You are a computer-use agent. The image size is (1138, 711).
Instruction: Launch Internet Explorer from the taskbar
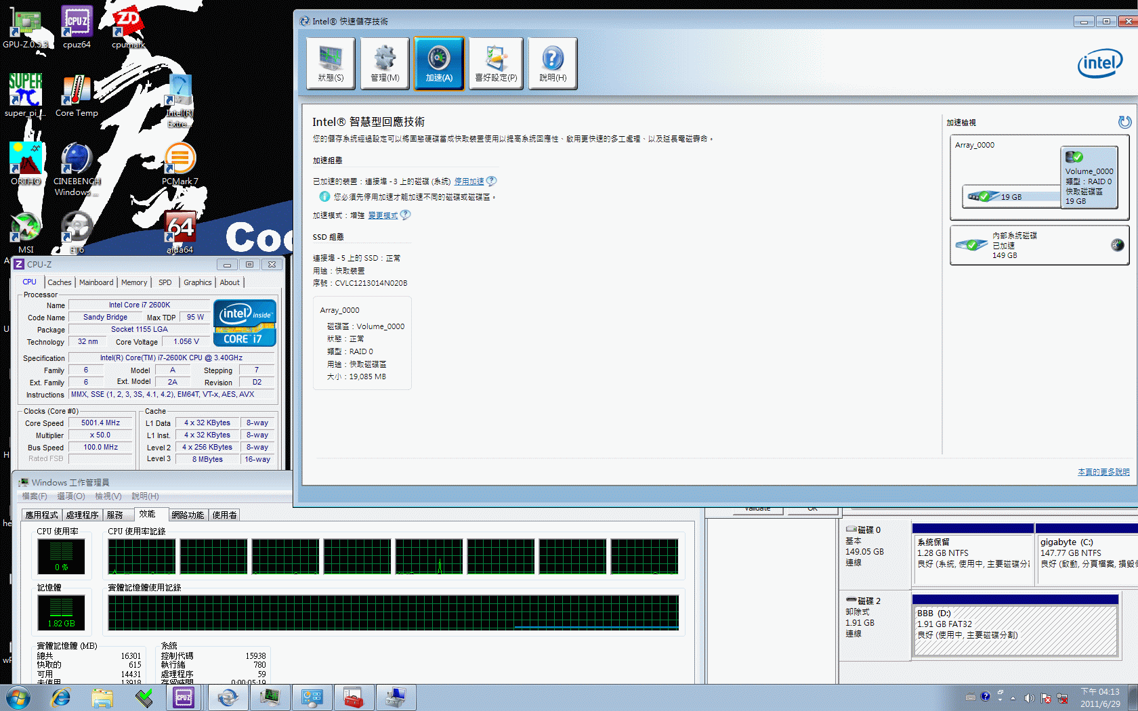click(x=61, y=697)
